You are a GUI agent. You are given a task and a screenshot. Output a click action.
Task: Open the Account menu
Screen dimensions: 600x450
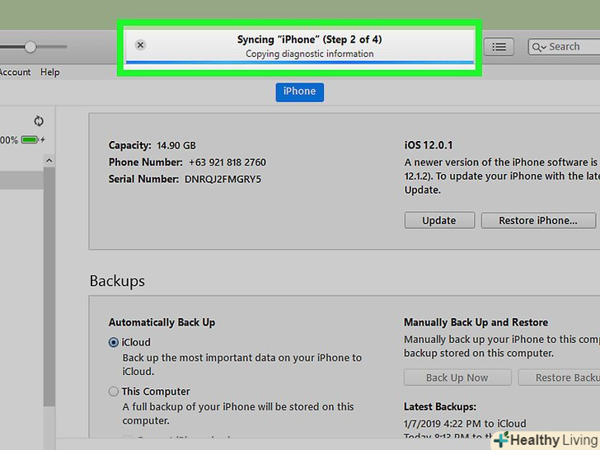click(x=15, y=72)
